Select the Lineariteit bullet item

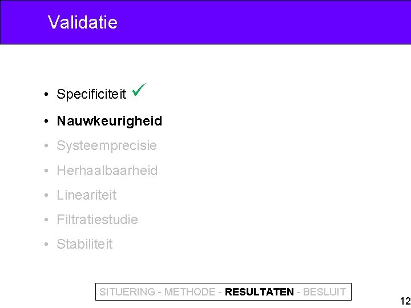[x=87, y=195]
